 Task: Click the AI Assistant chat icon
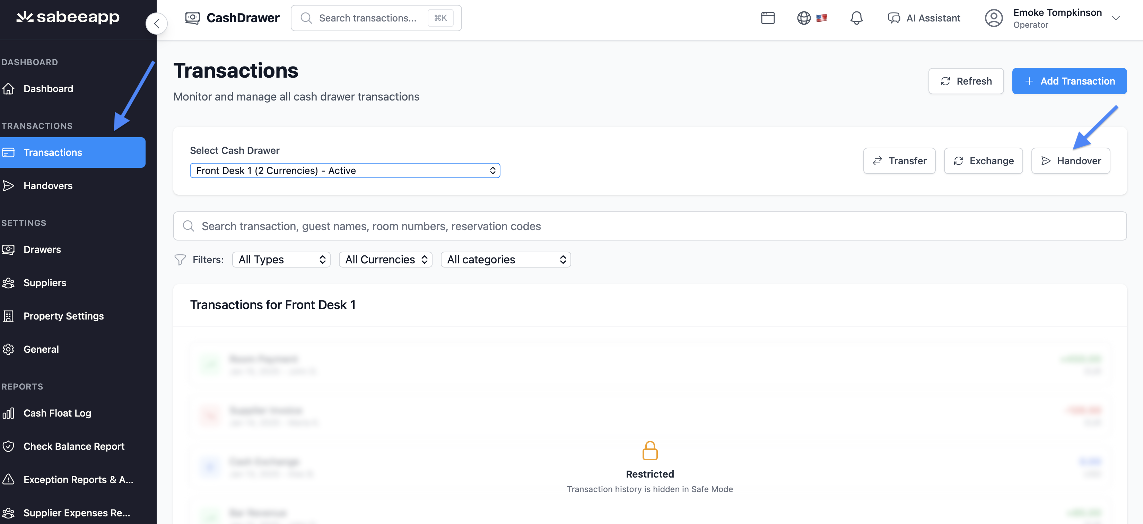click(x=893, y=18)
